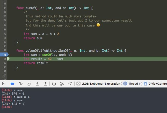Click line number 90 in the gutter
The height and width of the screenshot is (113, 167).
pos(5,34)
